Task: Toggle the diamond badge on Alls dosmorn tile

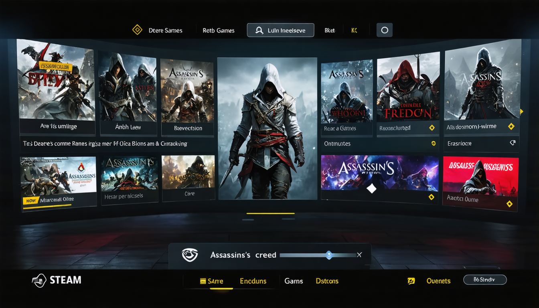Action: pyautogui.click(x=511, y=126)
